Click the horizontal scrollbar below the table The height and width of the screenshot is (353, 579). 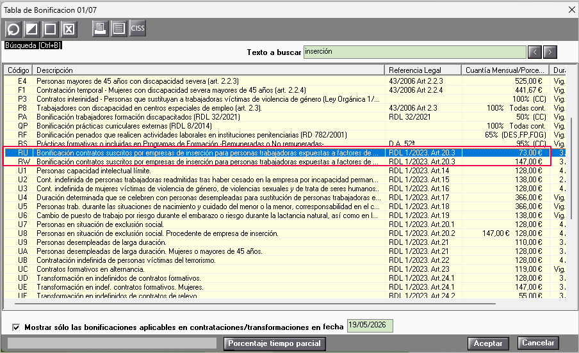(x=255, y=304)
